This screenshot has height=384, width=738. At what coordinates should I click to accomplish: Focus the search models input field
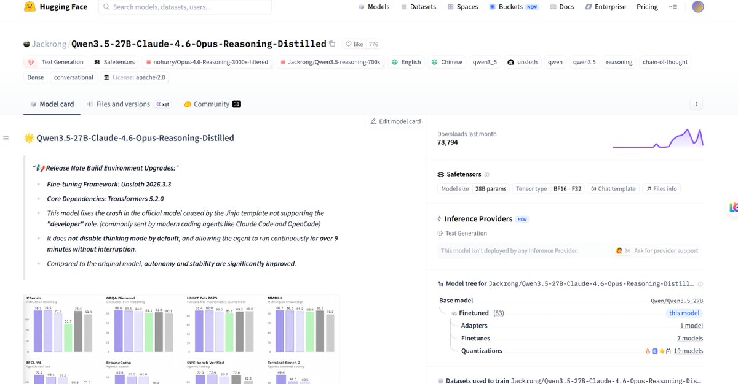point(184,7)
